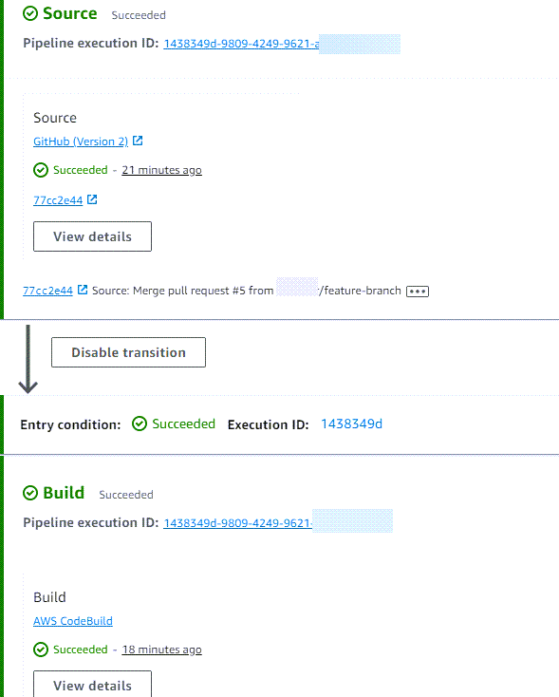Click the 21 minutes ago timestamp
Viewport: 559px width, 697px height.
(x=161, y=170)
